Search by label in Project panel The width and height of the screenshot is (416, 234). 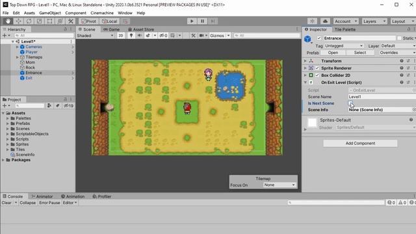tap(57, 105)
